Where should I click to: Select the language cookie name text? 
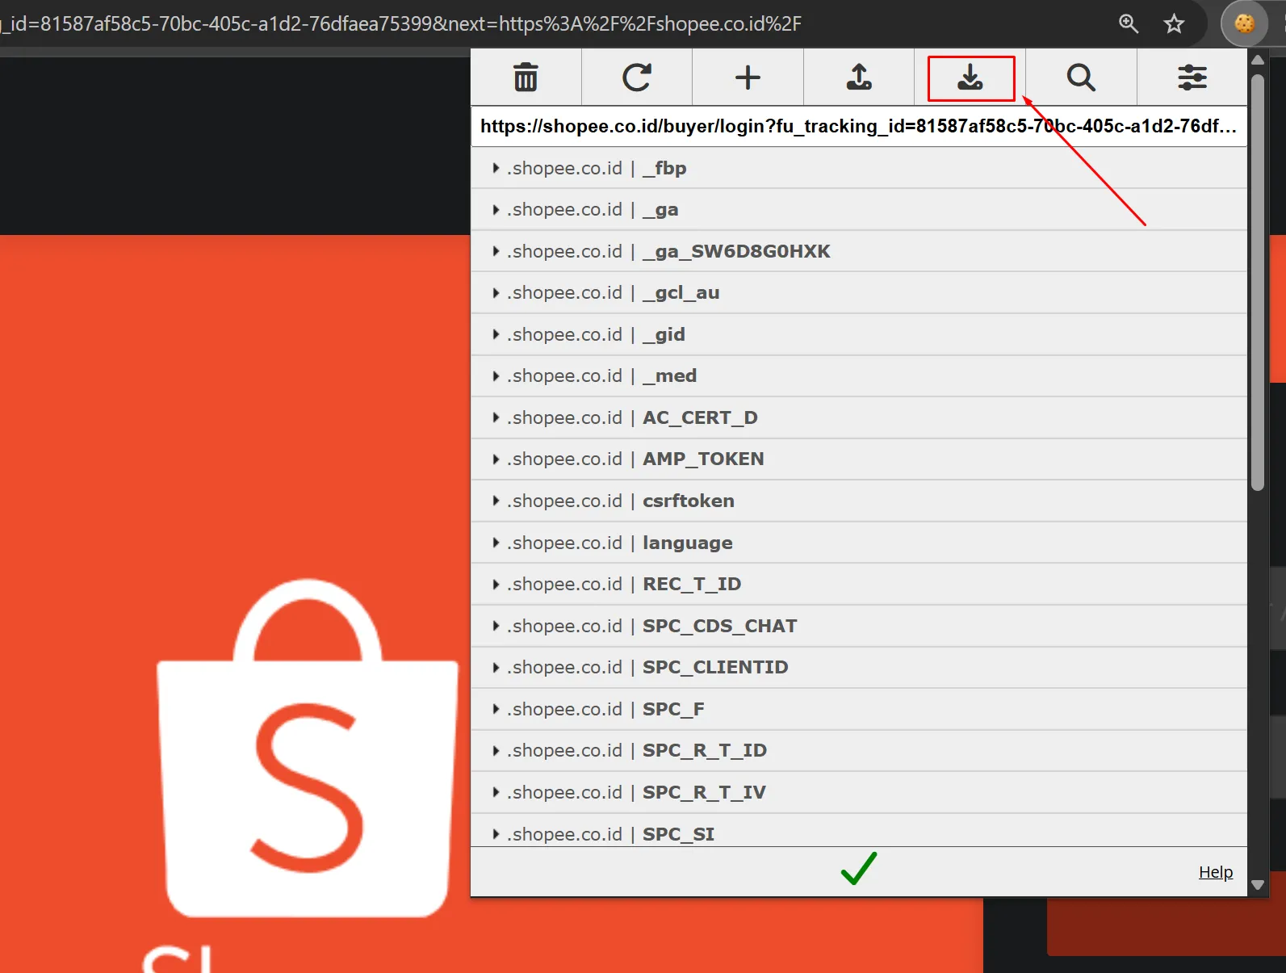688,543
